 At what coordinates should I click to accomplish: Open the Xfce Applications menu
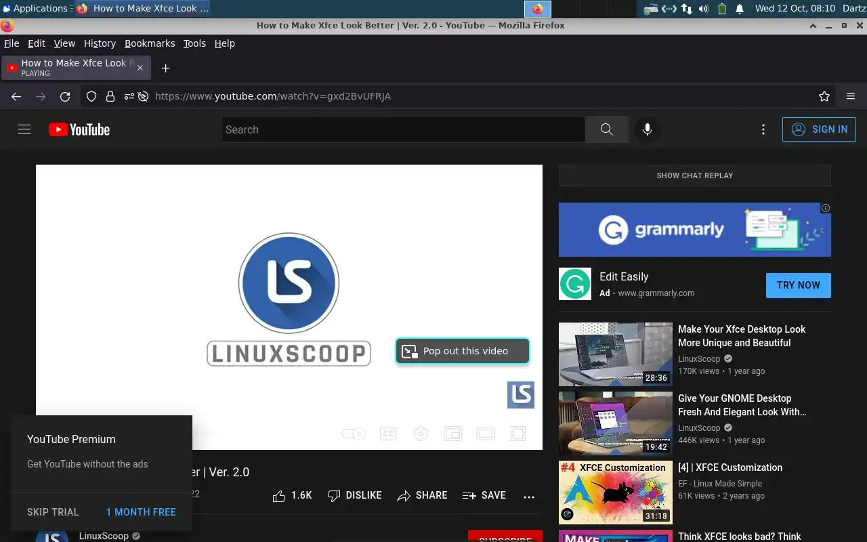pyautogui.click(x=35, y=8)
